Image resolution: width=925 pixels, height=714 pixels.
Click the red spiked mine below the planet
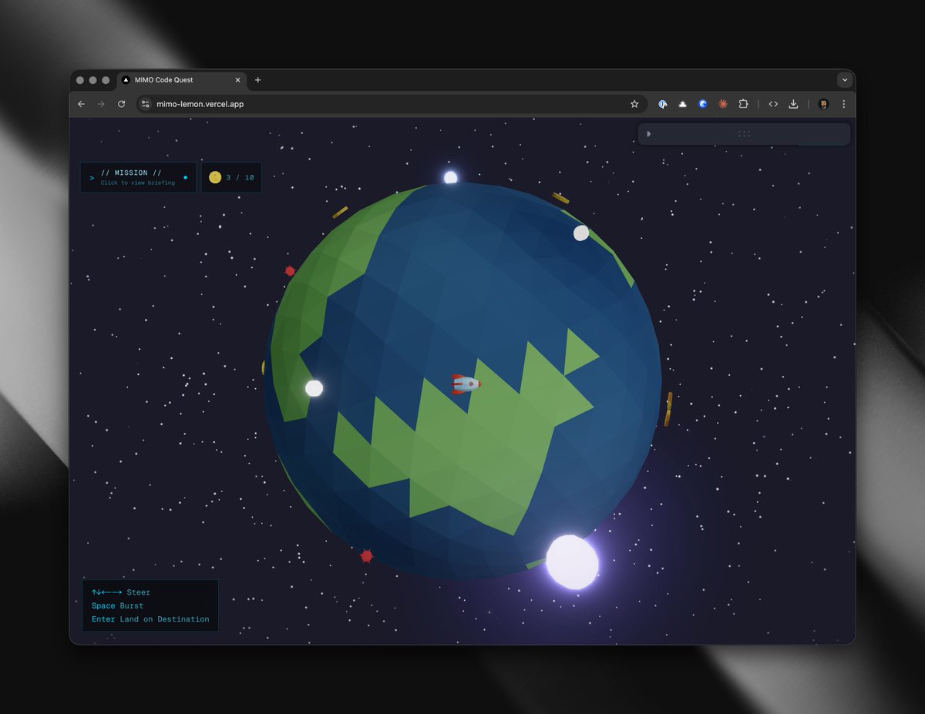[x=366, y=556]
